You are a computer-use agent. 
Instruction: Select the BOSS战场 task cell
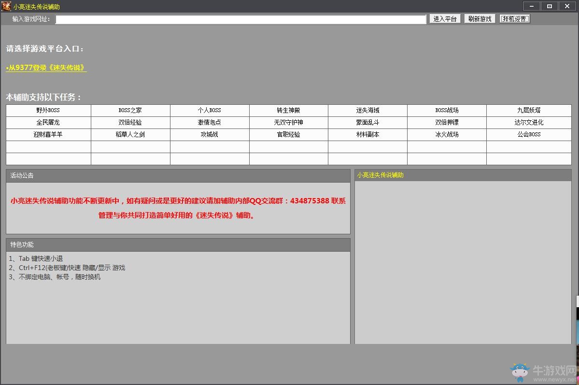447,111
